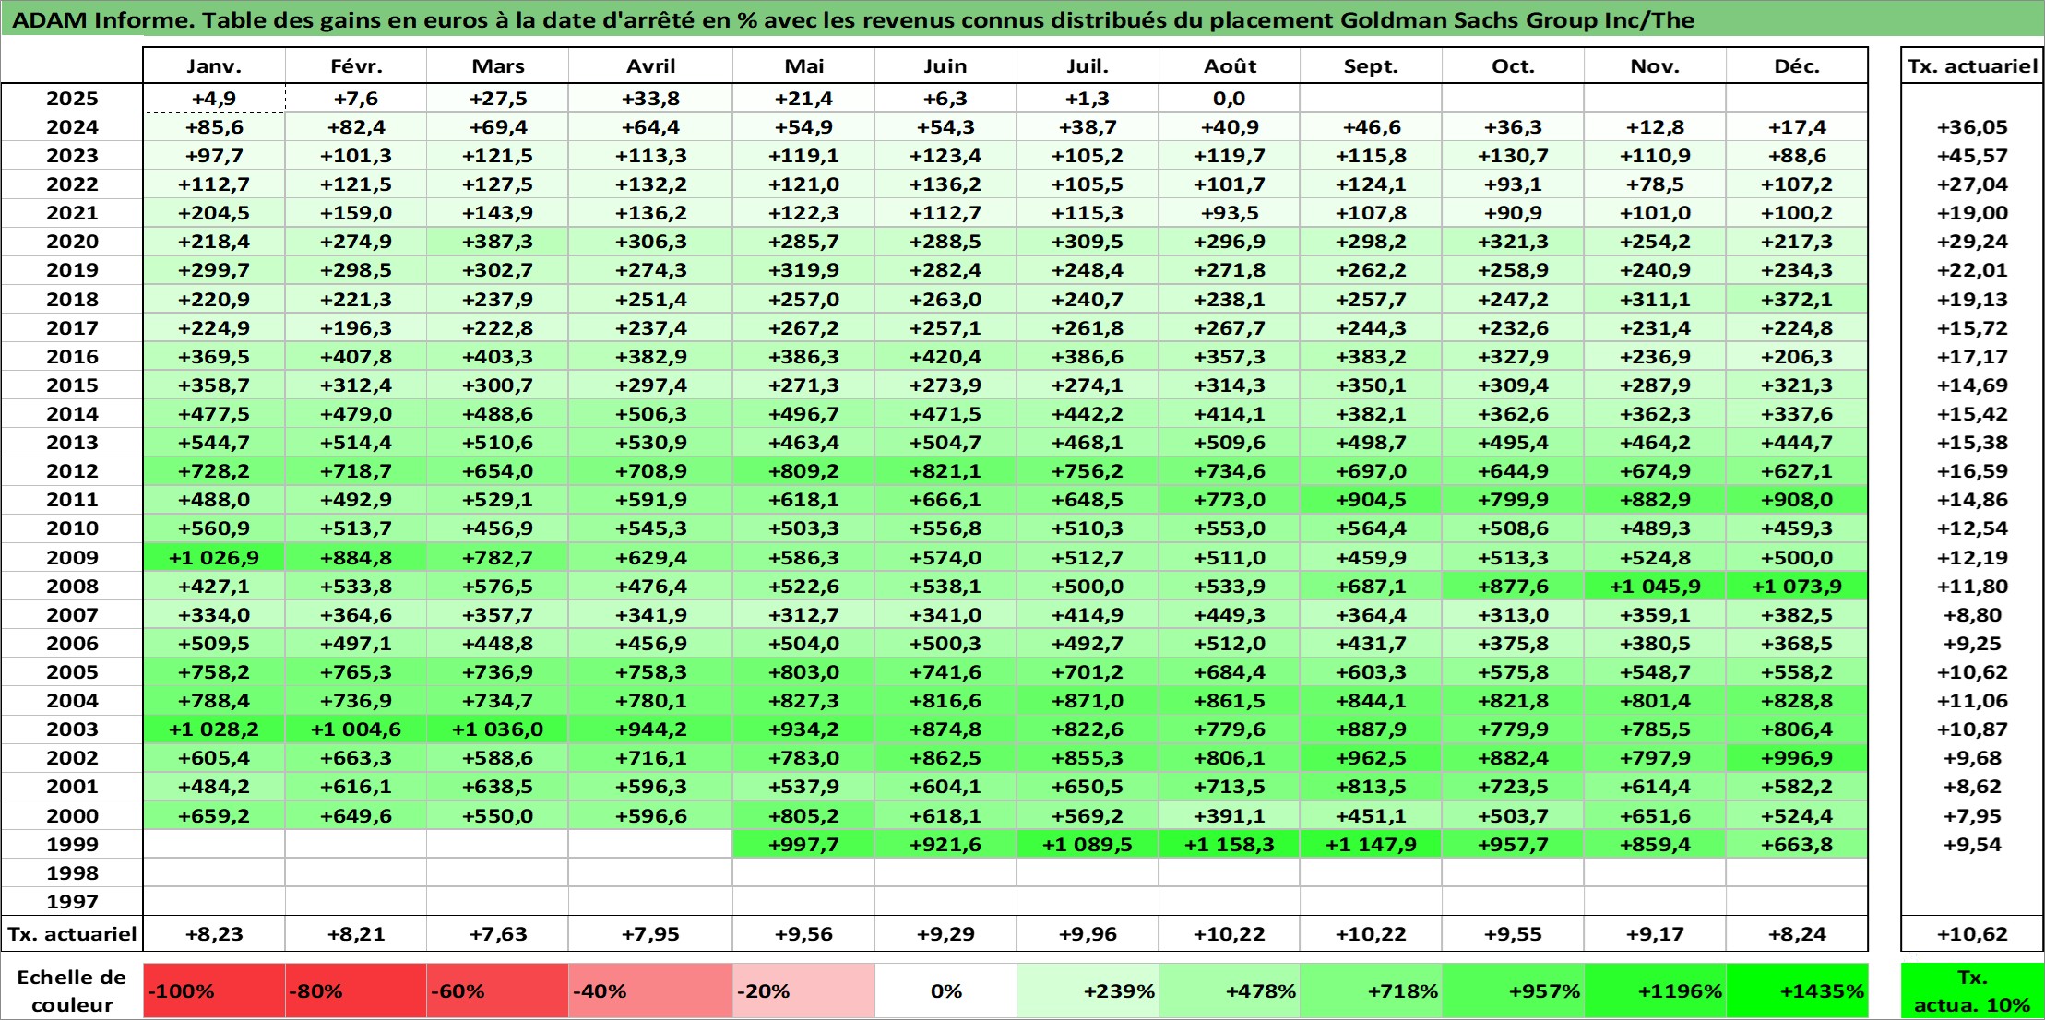Select the empty January 1998 cell
2045x1020 pixels.
click(214, 872)
